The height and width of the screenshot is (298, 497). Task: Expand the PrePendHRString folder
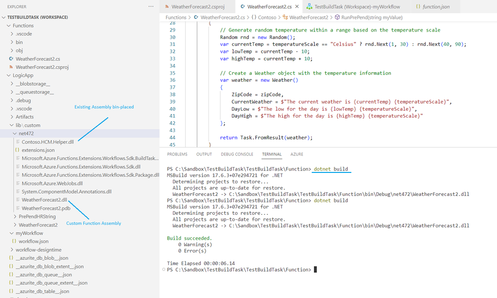(x=15, y=216)
